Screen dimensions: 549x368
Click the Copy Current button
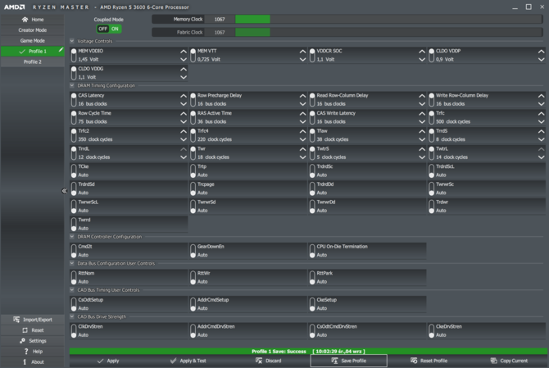(x=509, y=361)
